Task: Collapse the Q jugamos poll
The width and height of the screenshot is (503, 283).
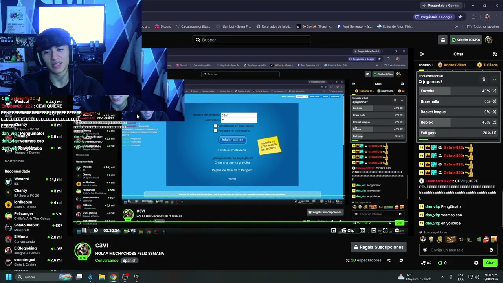Action: 494,79
